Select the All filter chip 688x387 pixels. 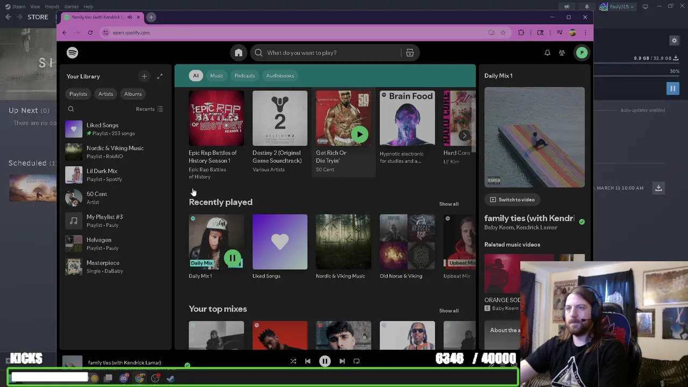point(196,76)
